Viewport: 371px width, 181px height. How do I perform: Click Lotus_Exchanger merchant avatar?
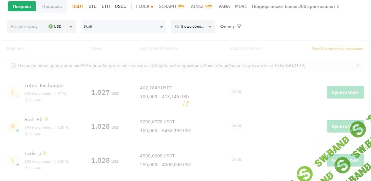coord(13,92)
